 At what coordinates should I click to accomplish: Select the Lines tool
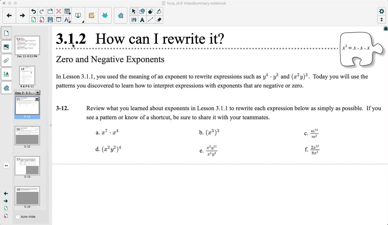click(x=150, y=20)
